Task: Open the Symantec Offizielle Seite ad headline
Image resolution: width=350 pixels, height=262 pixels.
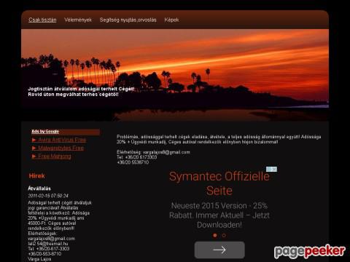Action: 219,183
